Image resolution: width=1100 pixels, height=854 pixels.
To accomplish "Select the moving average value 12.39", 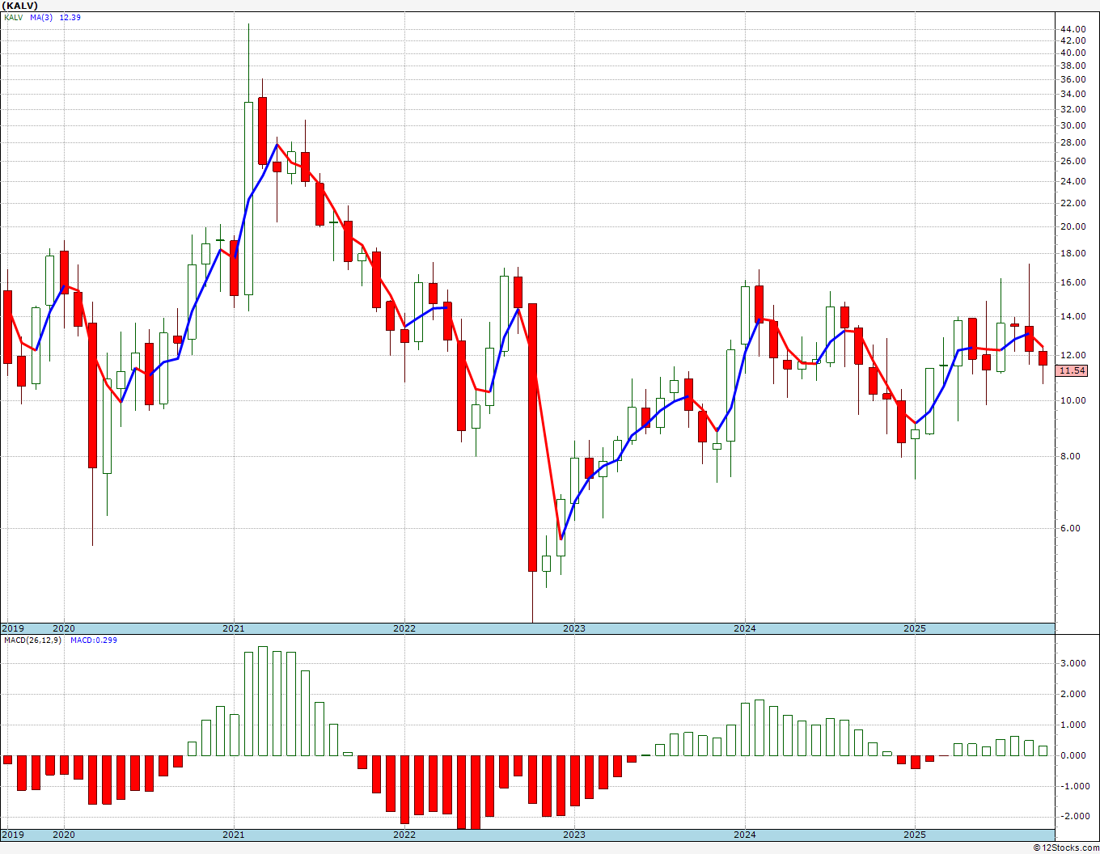I will point(70,17).
